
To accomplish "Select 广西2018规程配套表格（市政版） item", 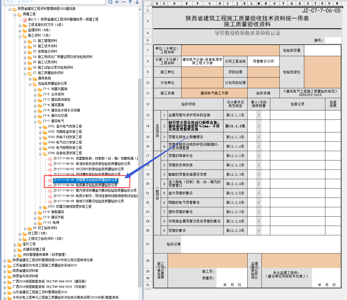I will [50, 287].
